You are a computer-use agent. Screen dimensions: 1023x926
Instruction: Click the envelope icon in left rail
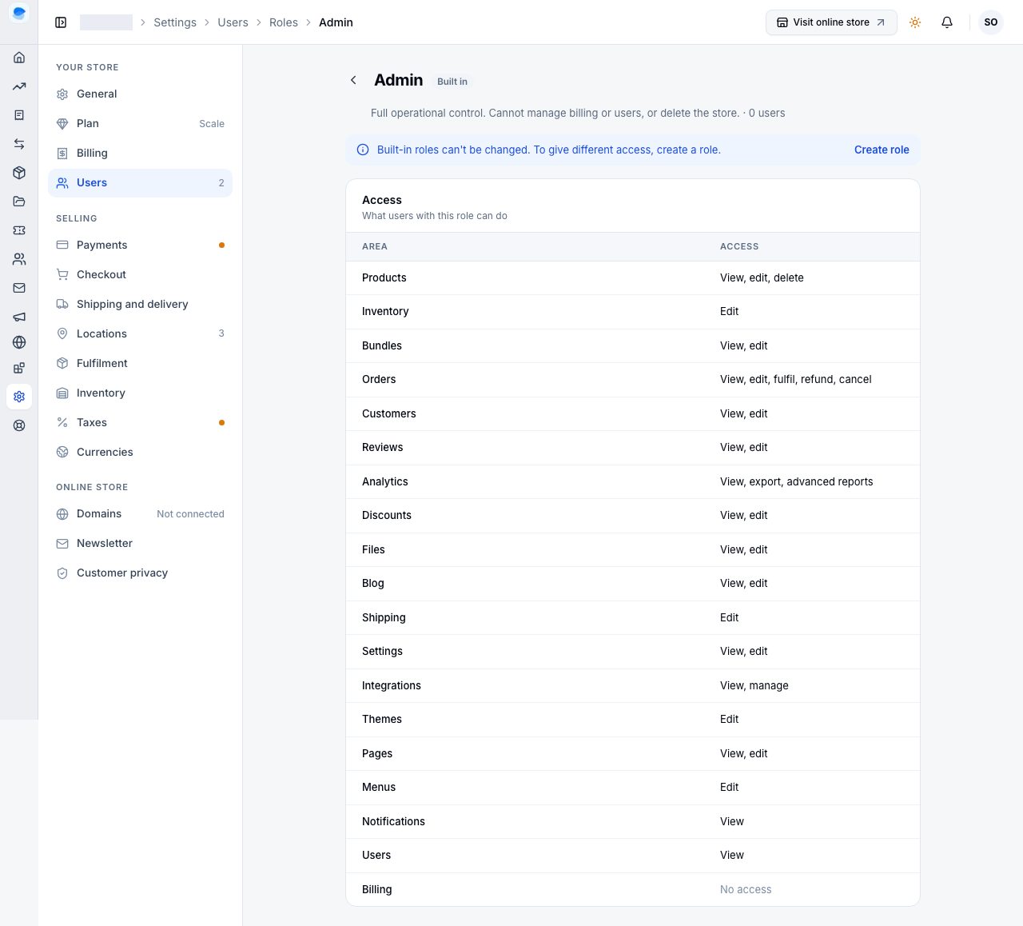point(19,288)
